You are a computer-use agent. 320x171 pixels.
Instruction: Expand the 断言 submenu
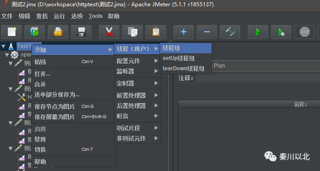[138, 116]
